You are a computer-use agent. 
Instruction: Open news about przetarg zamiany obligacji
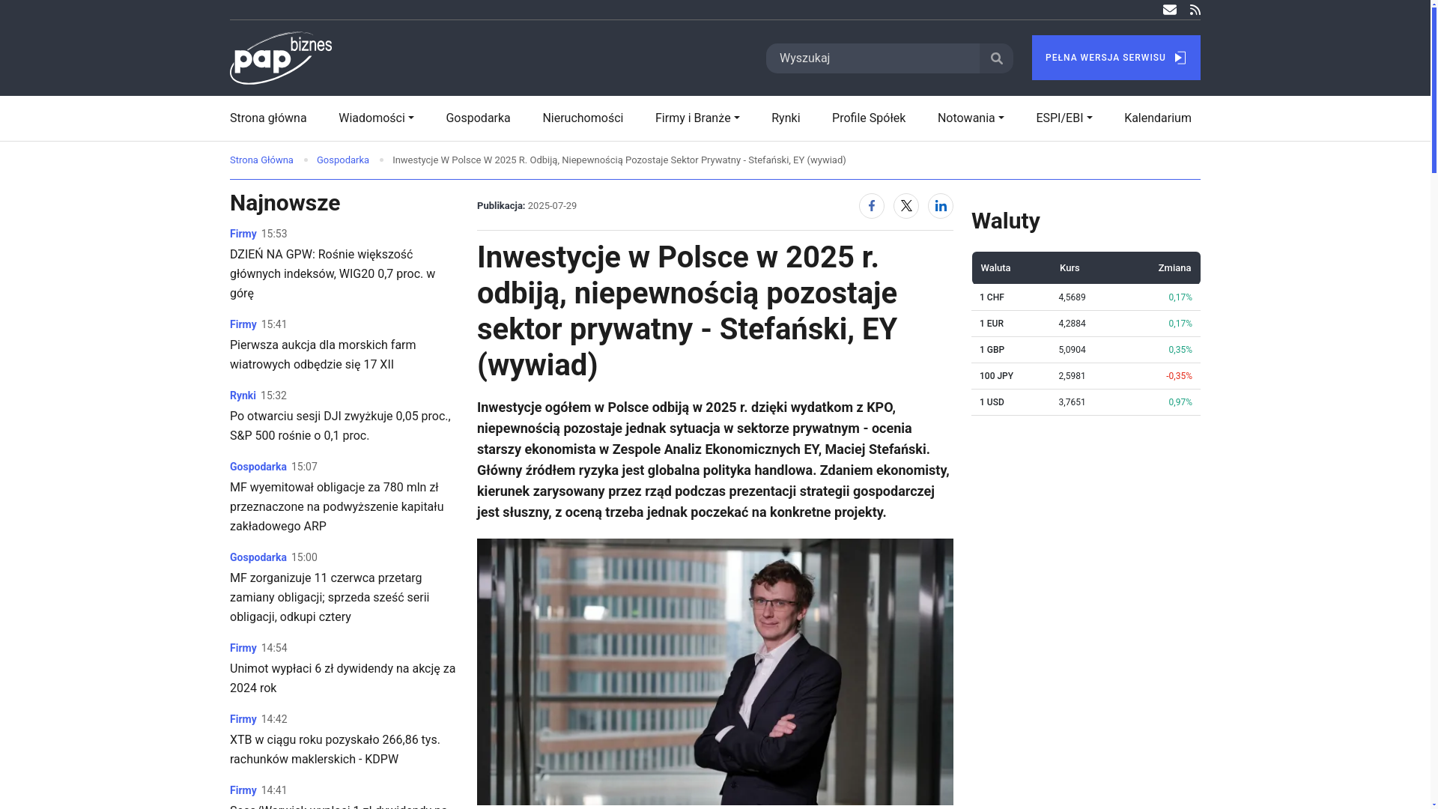[x=330, y=598]
